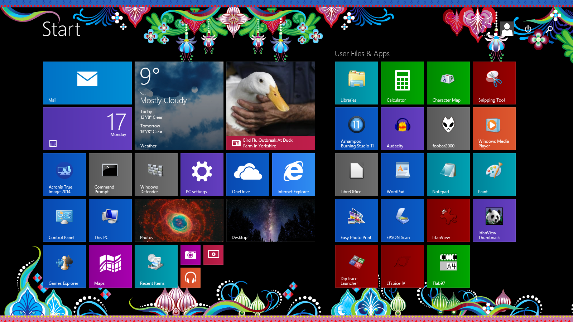
Task: Open IrfanView Thumbnails
Action: 494,220
